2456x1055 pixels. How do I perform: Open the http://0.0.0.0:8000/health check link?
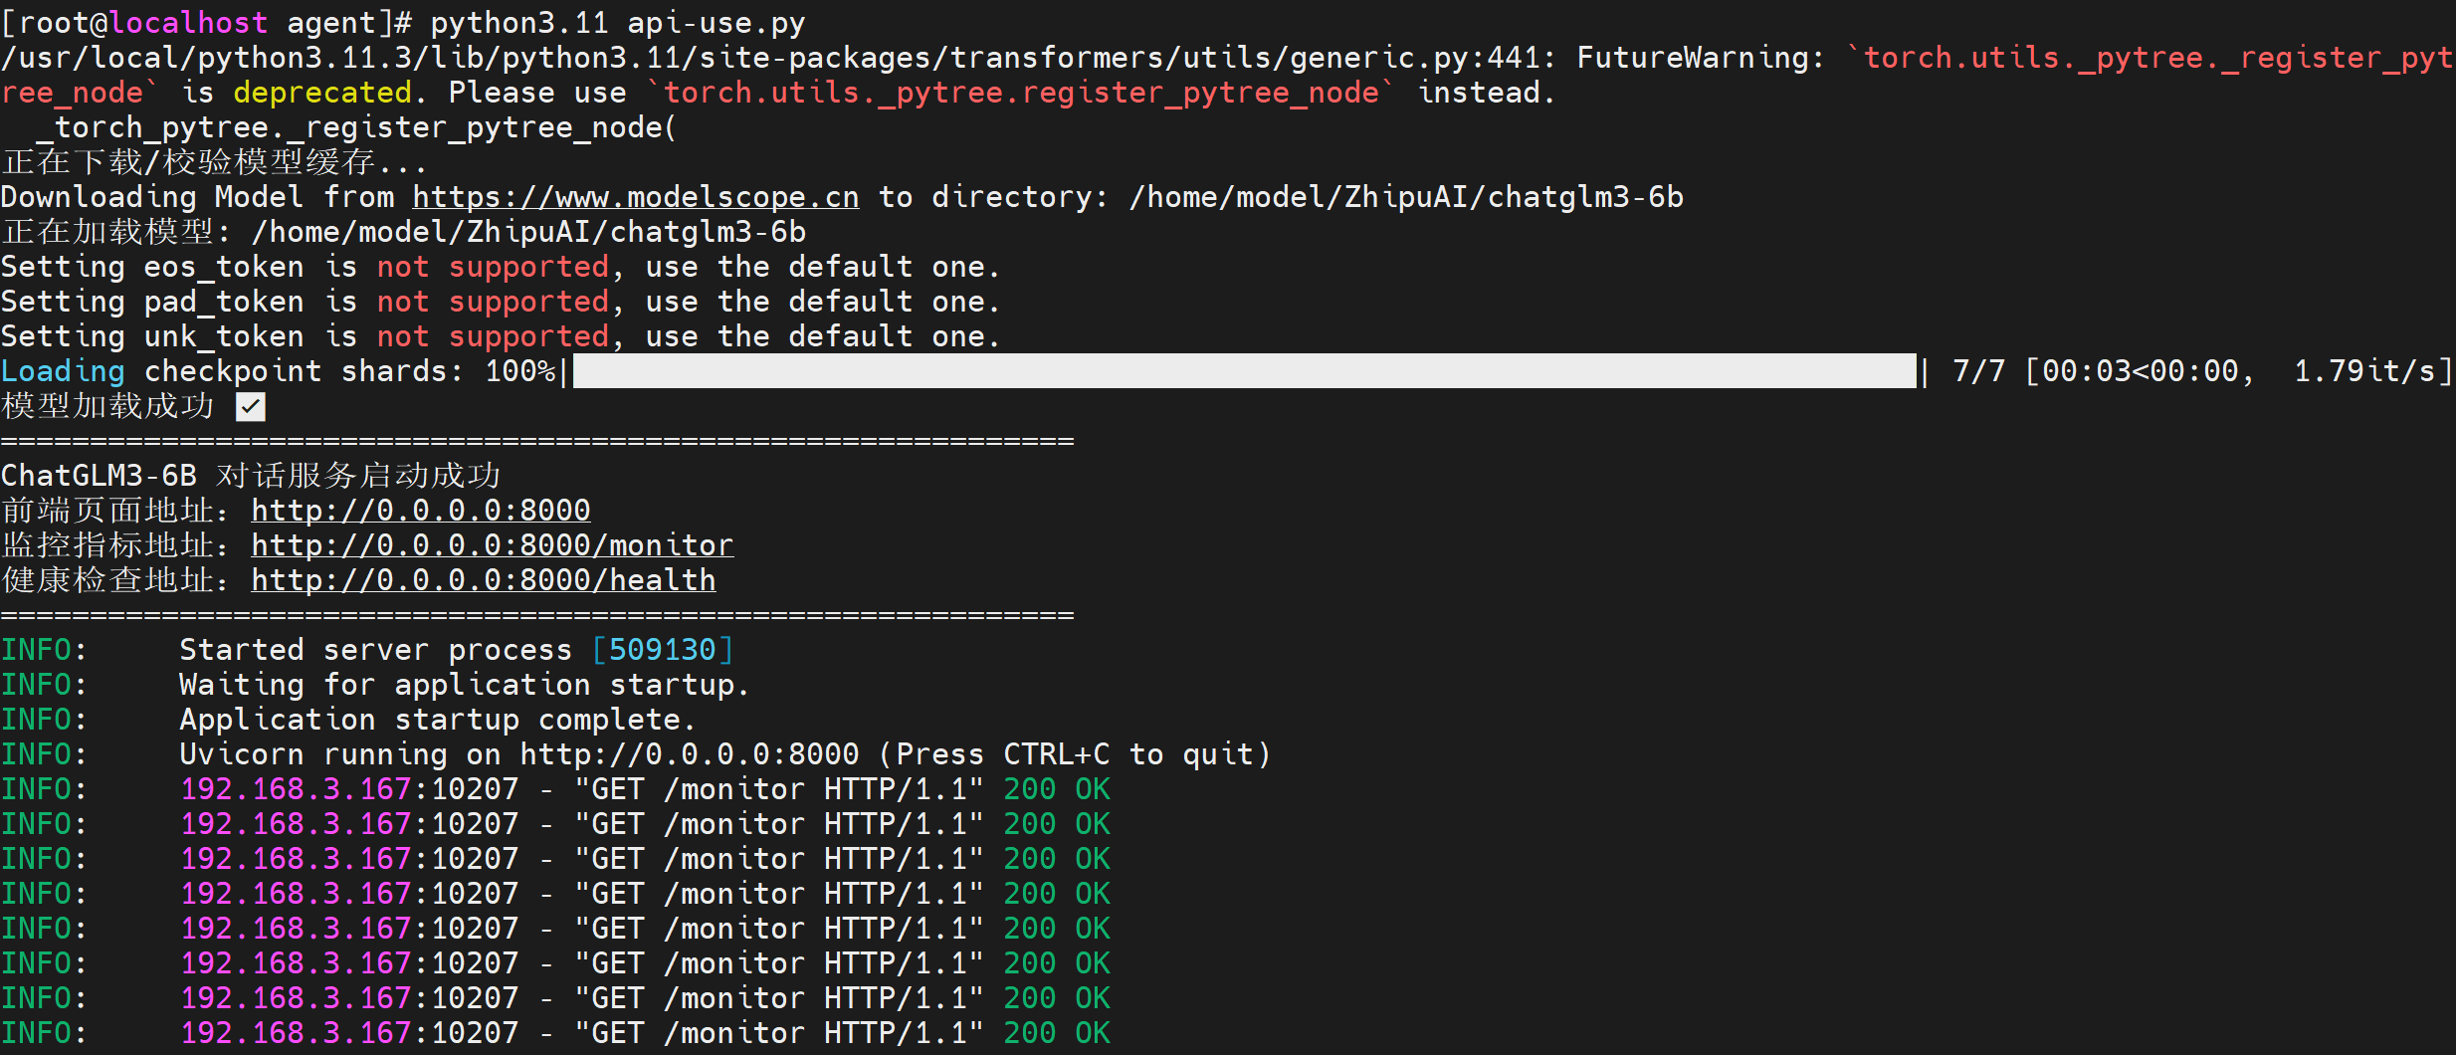pos(484,580)
